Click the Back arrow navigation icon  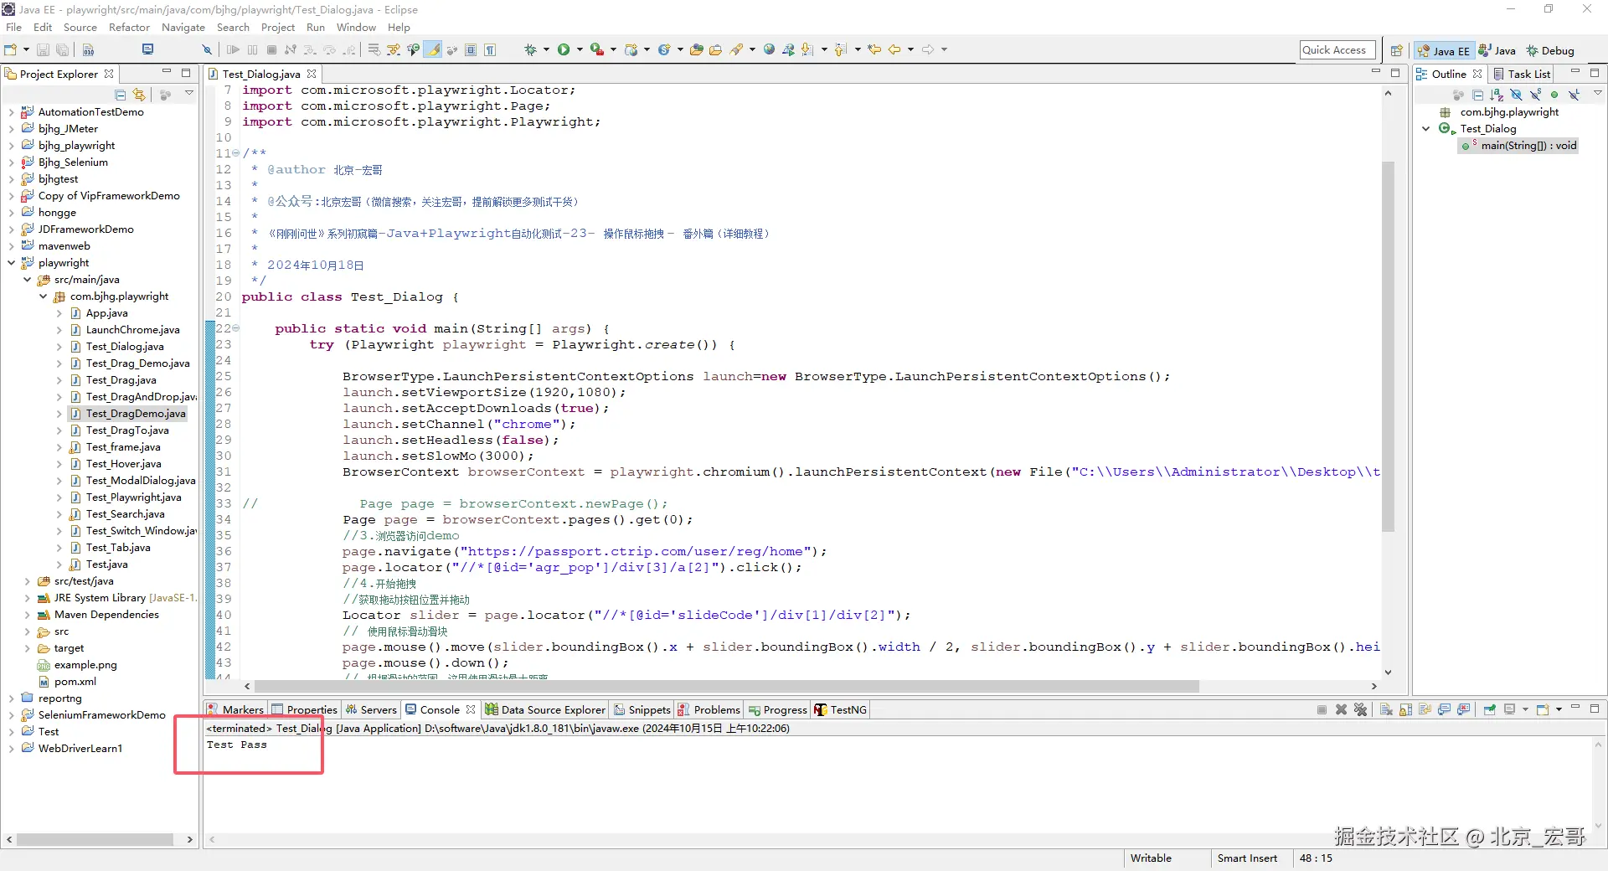894,49
